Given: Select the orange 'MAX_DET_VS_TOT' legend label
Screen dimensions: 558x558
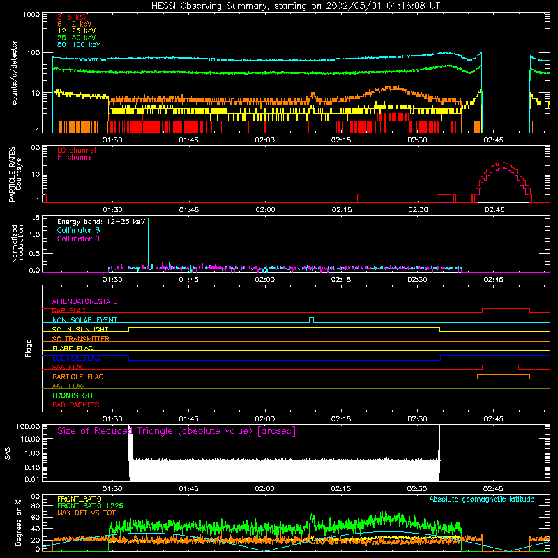Looking at the screenshot, I should click(86, 513).
